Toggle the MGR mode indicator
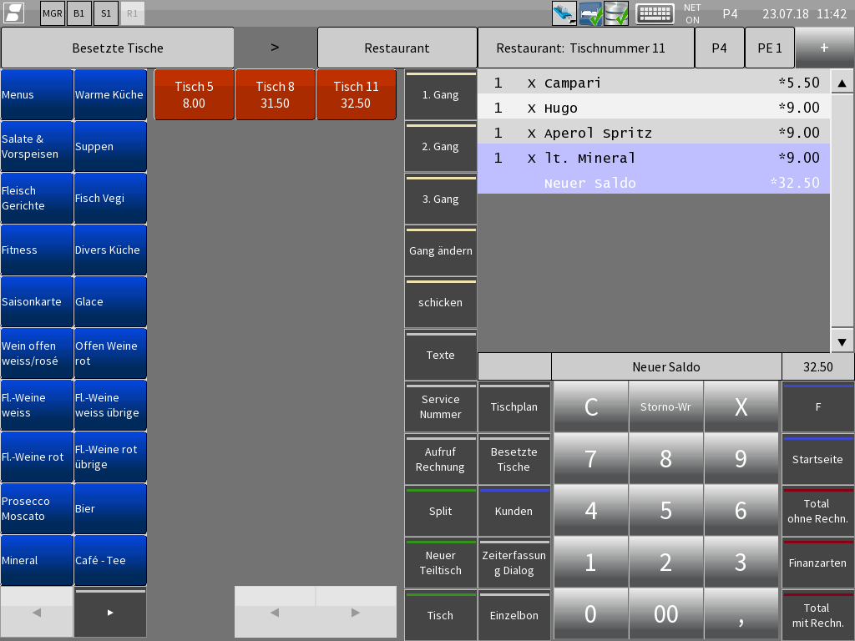The width and height of the screenshot is (855, 641). [52, 13]
